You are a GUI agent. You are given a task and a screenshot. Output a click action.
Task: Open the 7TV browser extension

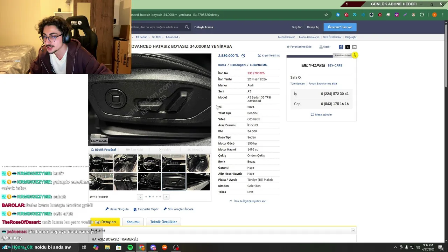355,15
